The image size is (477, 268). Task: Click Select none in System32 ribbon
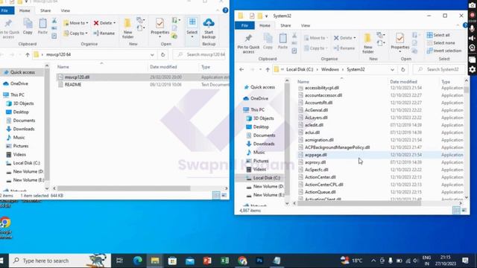[440, 43]
